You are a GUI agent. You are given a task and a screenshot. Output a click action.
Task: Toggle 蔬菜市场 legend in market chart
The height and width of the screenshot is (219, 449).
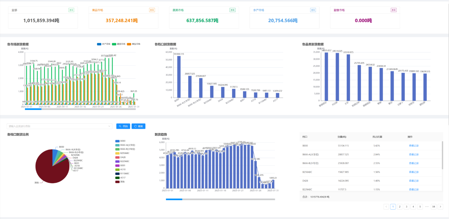pyautogui.click(x=119, y=44)
